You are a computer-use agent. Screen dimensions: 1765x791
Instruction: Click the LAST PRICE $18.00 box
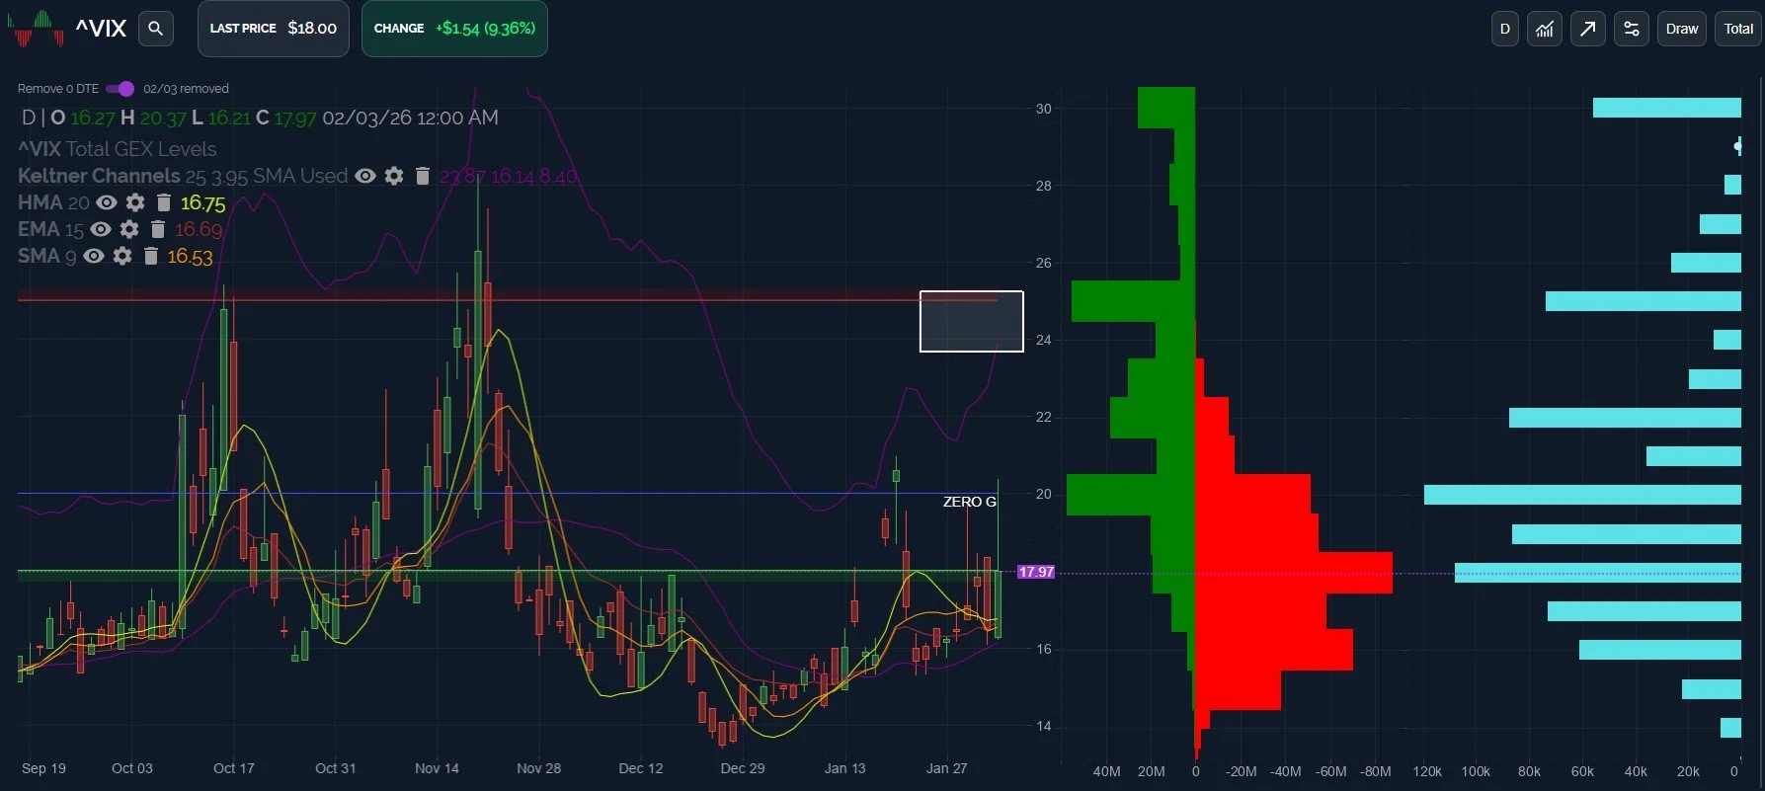pos(274,29)
